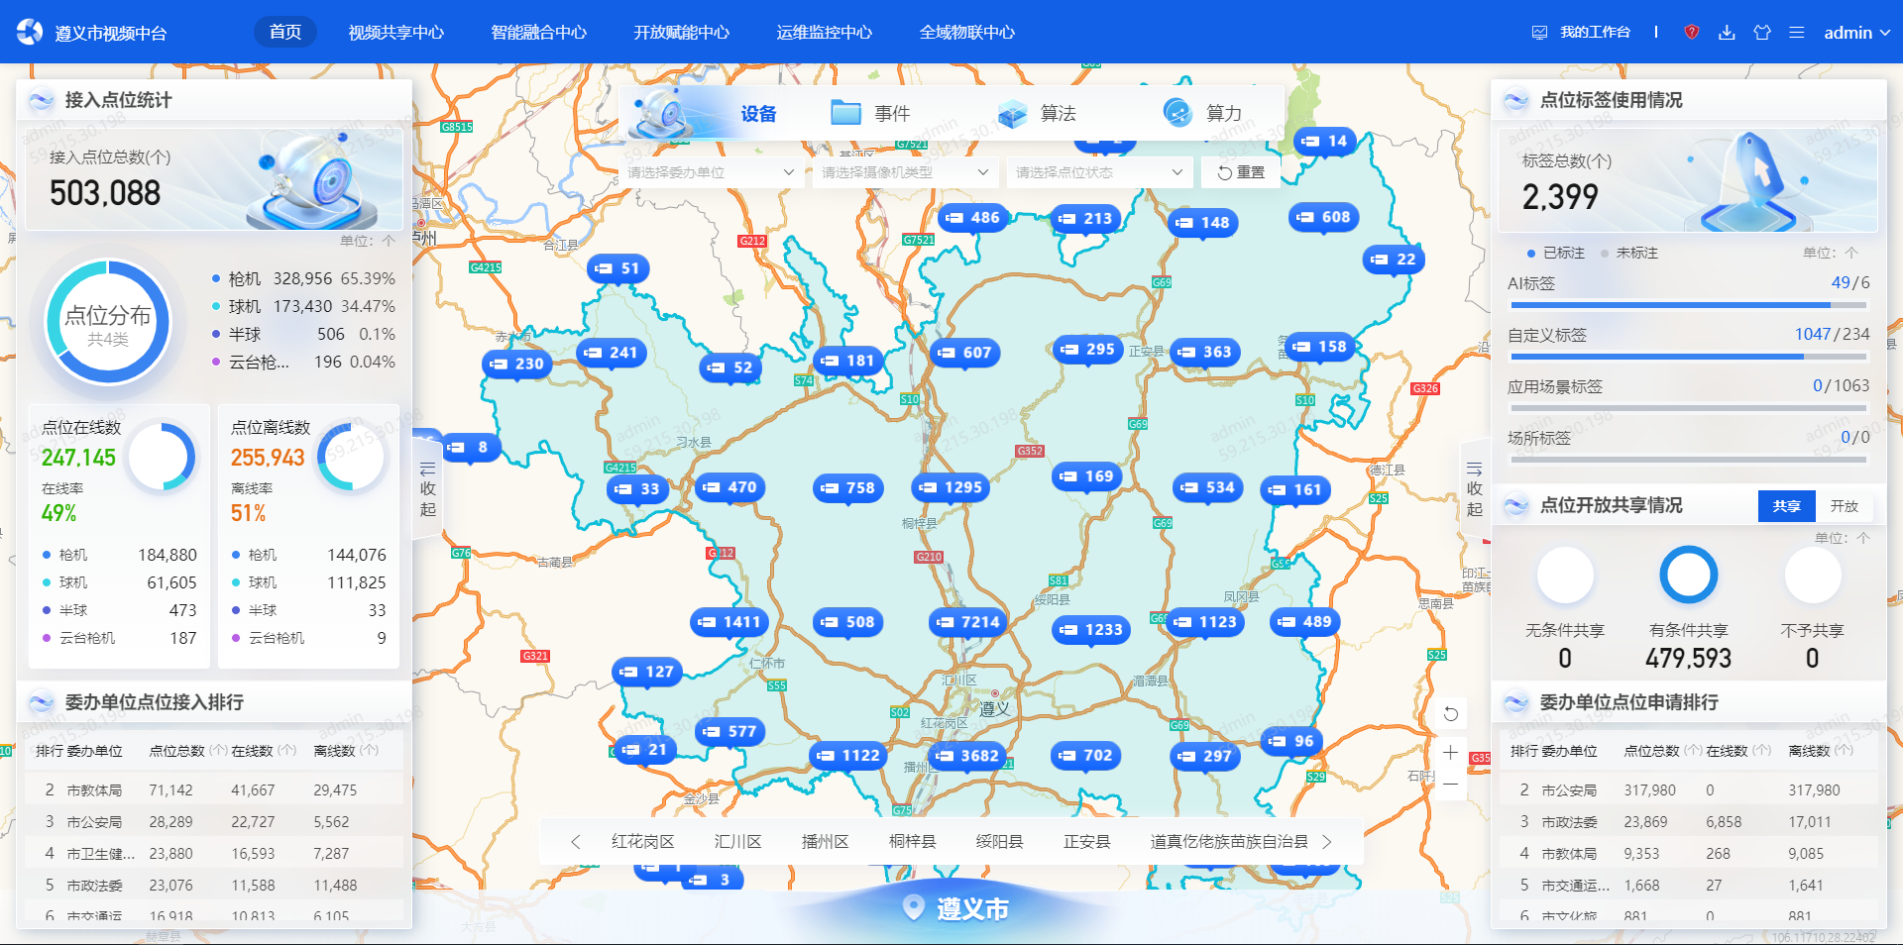Open the 请选择委办单位 dropdown
This screenshot has height=945, width=1903.
pyautogui.click(x=710, y=172)
